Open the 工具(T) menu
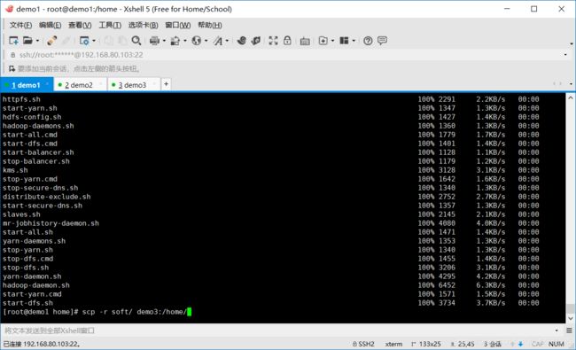 coord(110,25)
